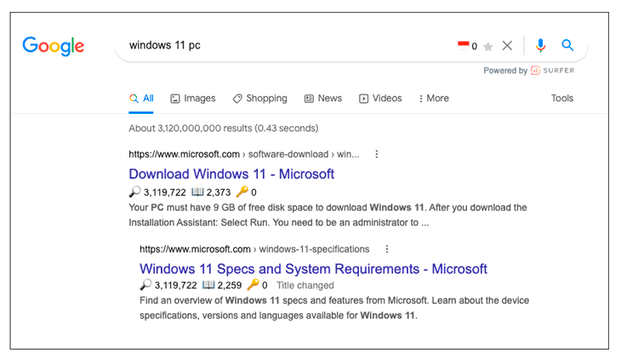Viewport: 621px width, 360px height.
Task: Click the microsoft.com windows-11-specifications URL
Action: click(254, 249)
